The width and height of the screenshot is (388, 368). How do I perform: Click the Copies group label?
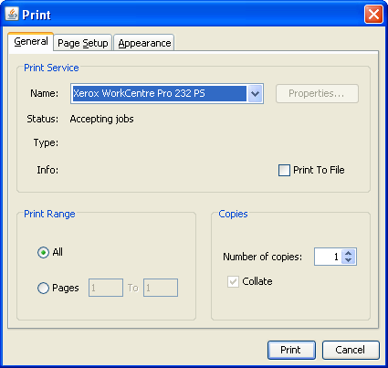[x=233, y=214]
